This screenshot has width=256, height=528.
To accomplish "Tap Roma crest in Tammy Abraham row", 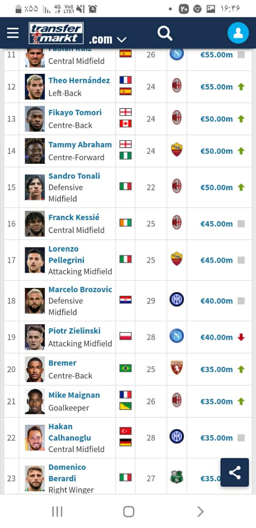I will point(177,150).
